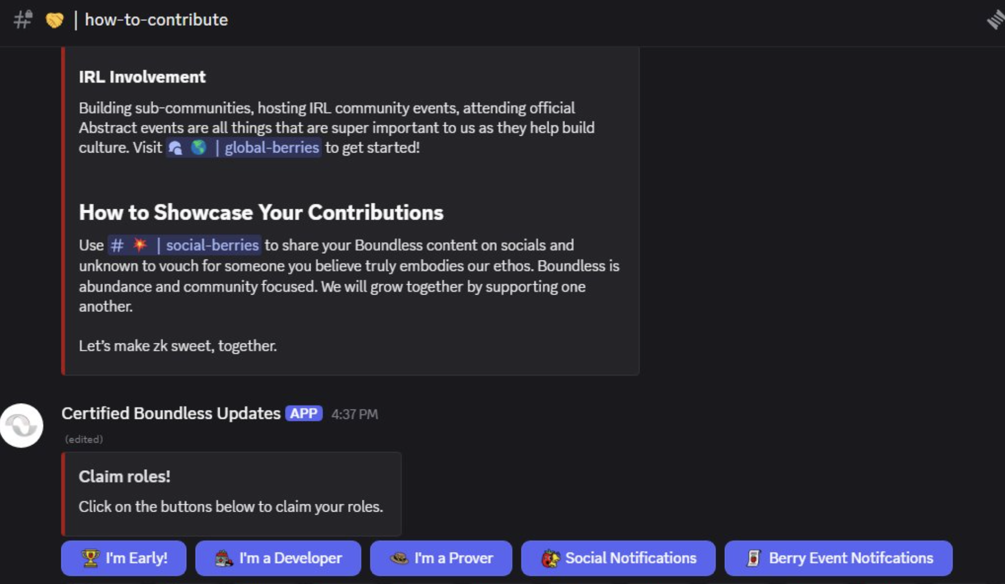Claim the I'm a Developer role
This screenshot has height=584, width=1005.
[x=278, y=558]
